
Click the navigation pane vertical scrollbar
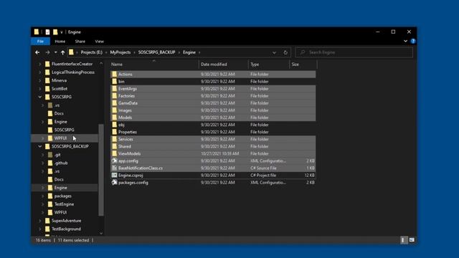[x=101, y=170]
